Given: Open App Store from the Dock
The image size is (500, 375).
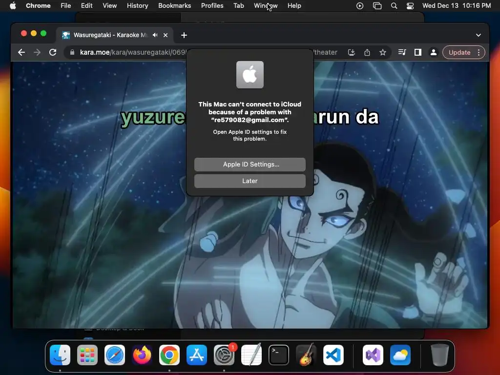Looking at the screenshot, I should (x=196, y=355).
